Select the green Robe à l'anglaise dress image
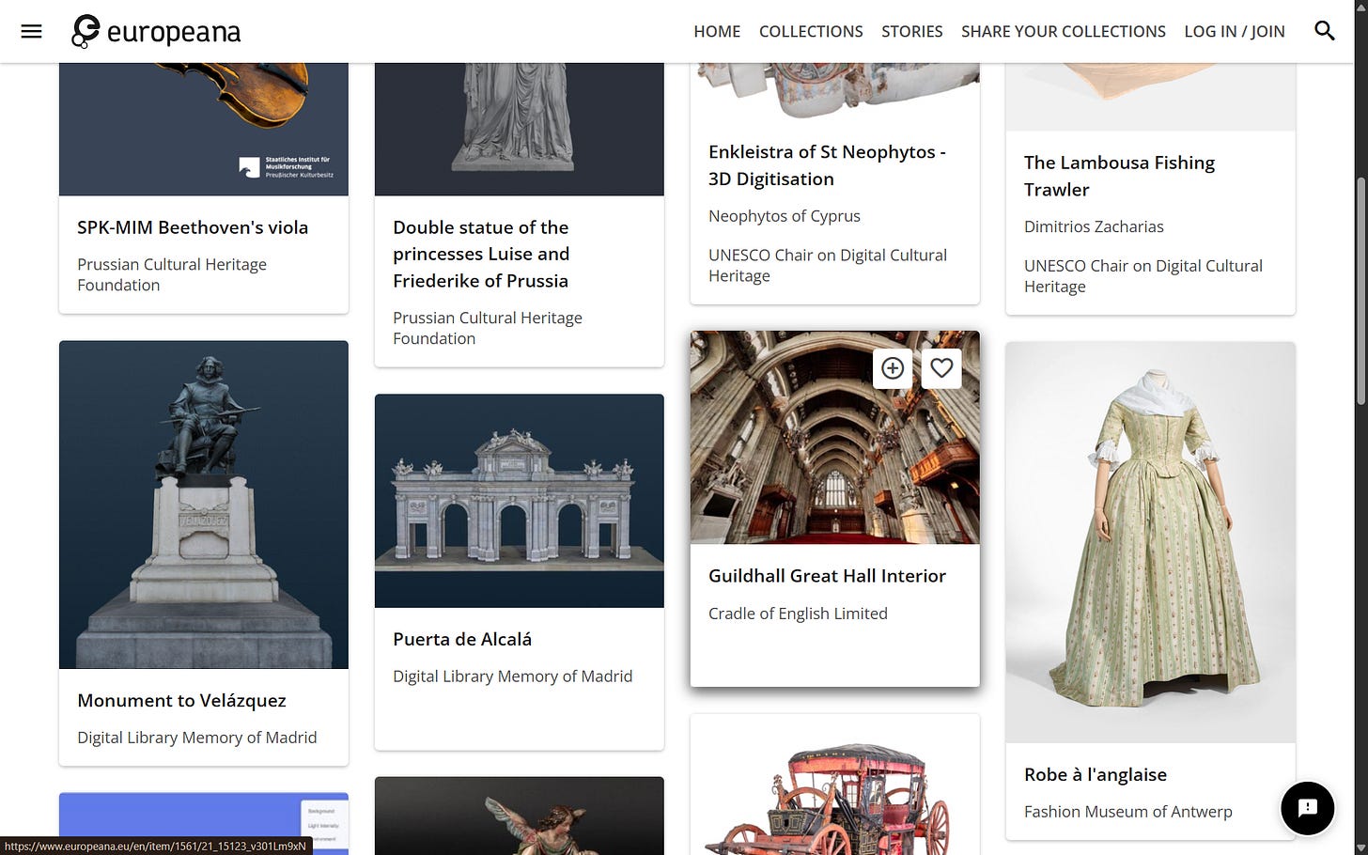Screen dimensions: 1368x855 (x=1151, y=542)
